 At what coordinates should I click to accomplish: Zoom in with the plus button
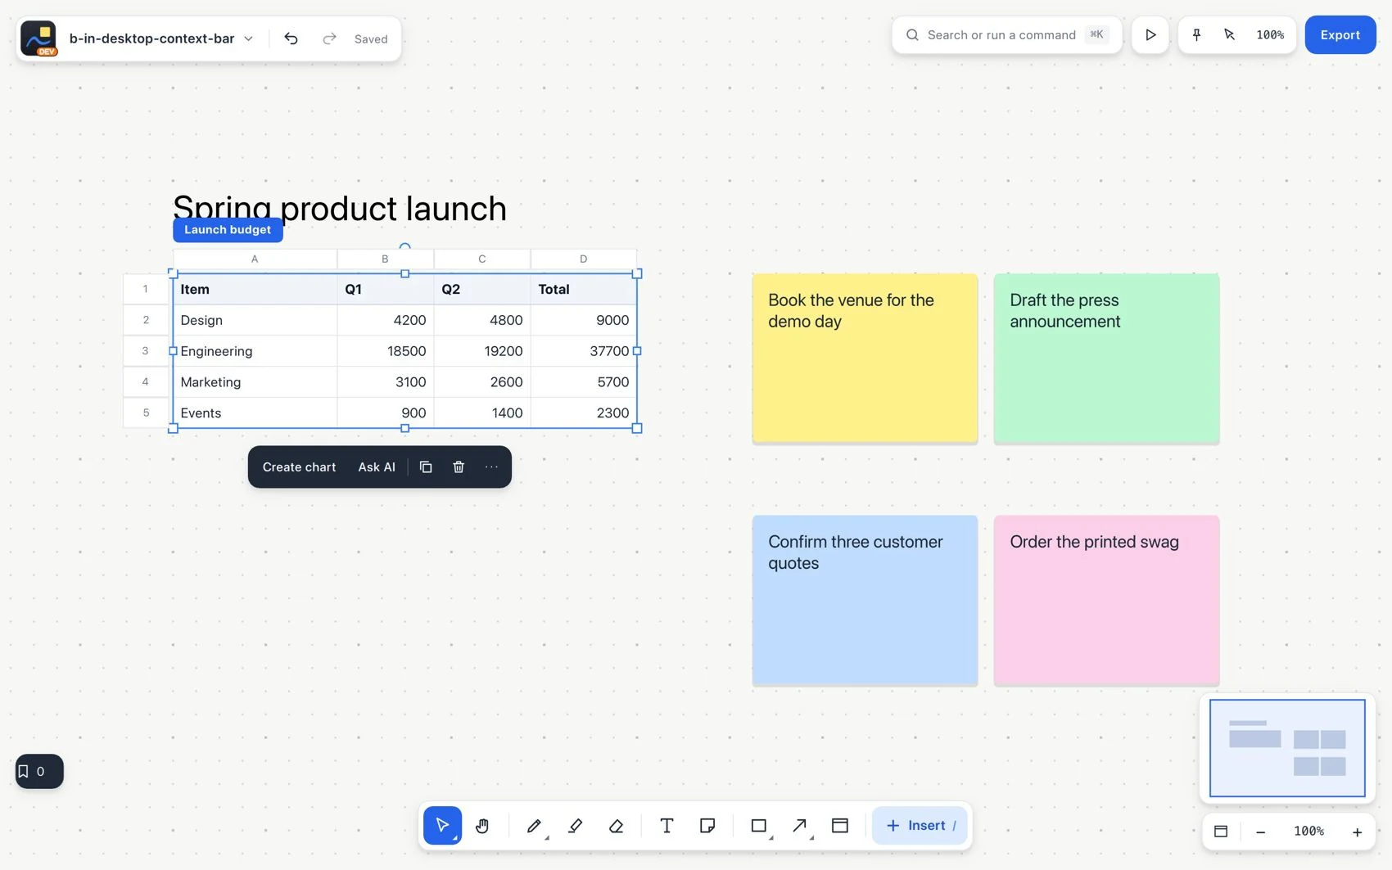point(1357,832)
